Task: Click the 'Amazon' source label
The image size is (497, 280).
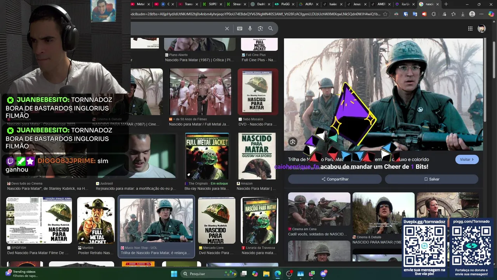Action: pos(247,184)
